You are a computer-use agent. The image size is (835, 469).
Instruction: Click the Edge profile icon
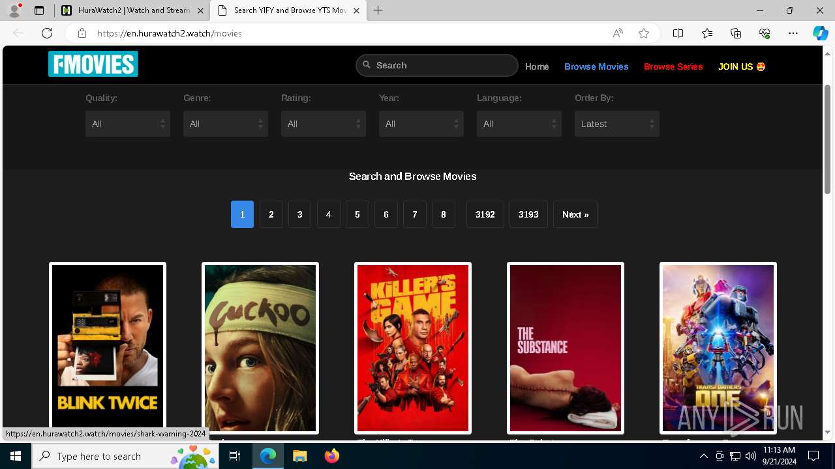tap(14, 10)
